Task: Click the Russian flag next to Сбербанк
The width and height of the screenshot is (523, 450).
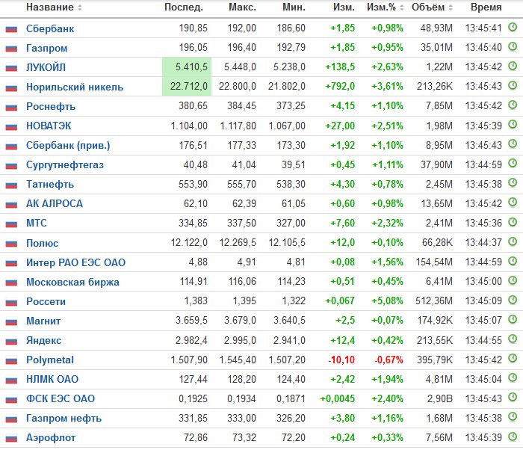Action: pyautogui.click(x=11, y=29)
